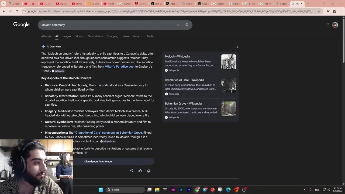345x194 pixels.
Task: Open the Cremation of Care thumbnail image
Action: [229, 85]
